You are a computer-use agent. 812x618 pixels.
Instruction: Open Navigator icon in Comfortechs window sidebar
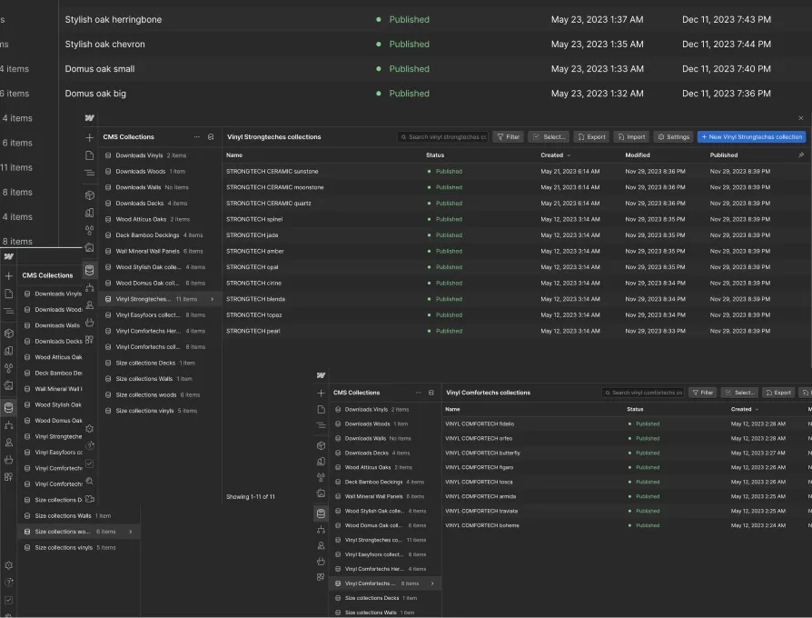(x=321, y=425)
